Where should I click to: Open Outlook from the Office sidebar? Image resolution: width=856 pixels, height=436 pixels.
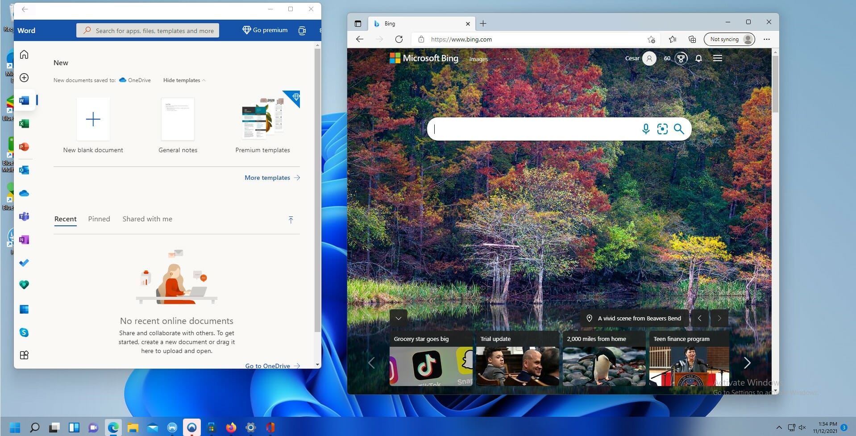pyautogui.click(x=24, y=170)
